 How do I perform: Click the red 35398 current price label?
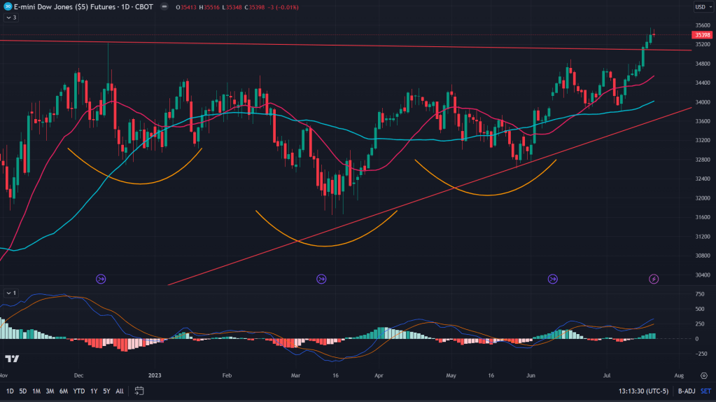[701, 35]
